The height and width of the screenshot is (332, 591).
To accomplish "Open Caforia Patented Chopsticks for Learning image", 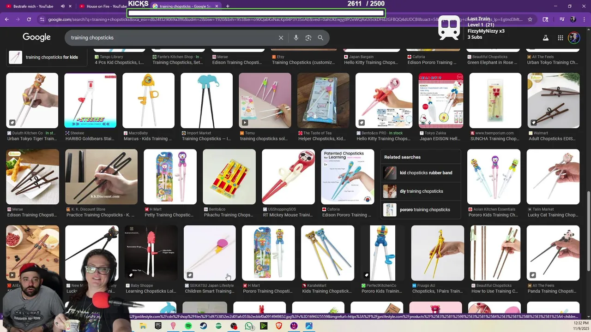I will (x=348, y=177).
